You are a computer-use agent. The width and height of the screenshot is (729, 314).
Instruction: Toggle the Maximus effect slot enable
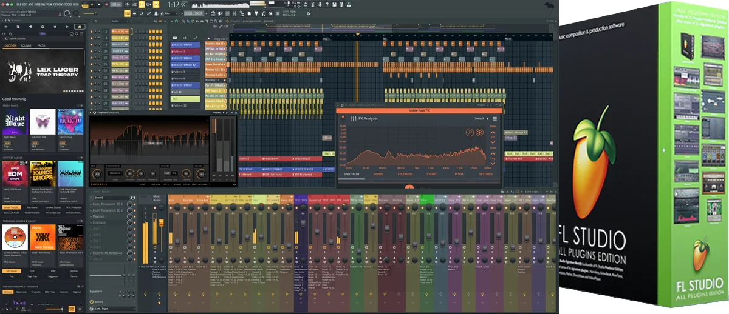pyautogui.click(x=135, y=216)
